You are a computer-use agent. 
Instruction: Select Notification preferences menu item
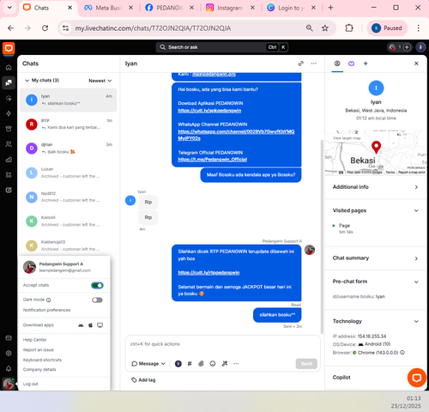(46, 310)
